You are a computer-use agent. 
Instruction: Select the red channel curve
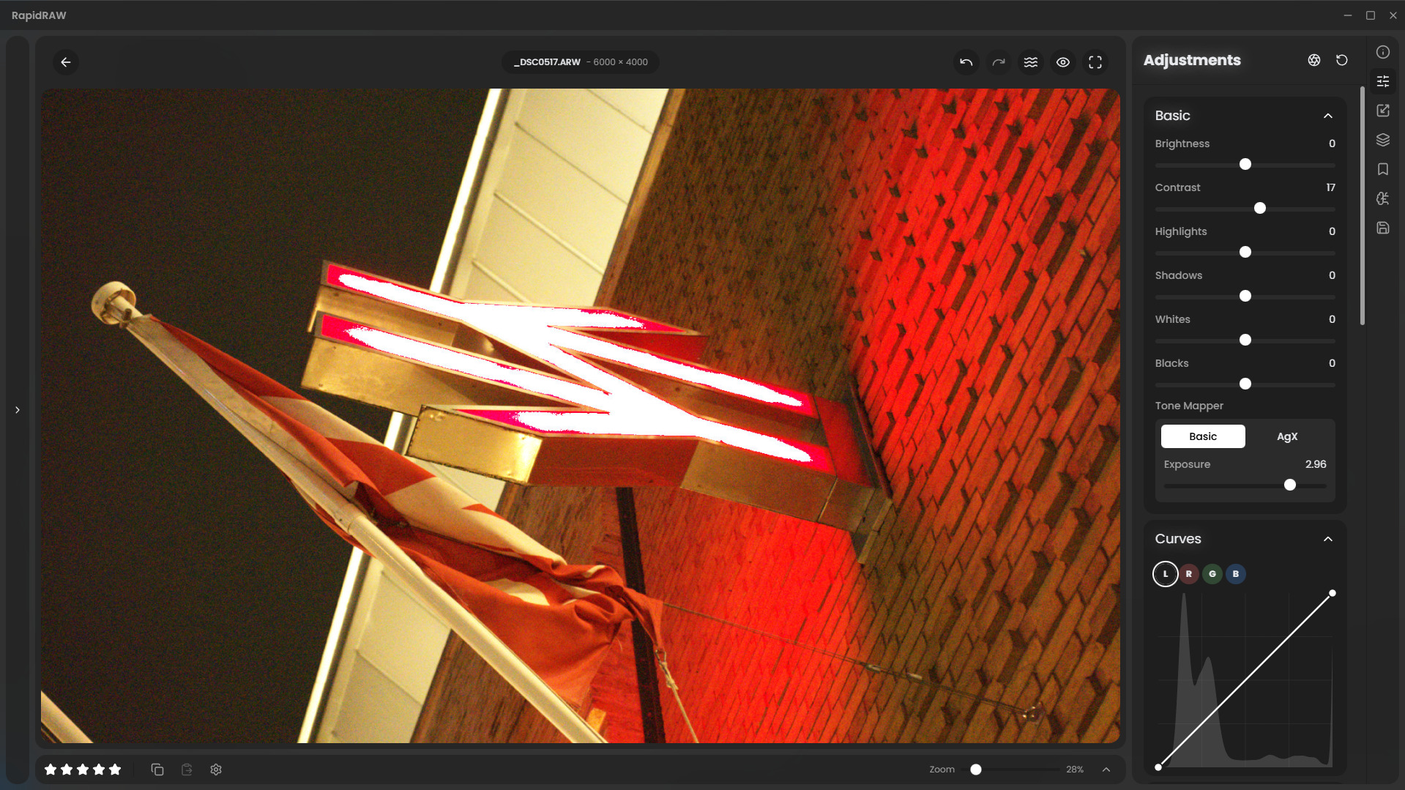[1188, 574]
